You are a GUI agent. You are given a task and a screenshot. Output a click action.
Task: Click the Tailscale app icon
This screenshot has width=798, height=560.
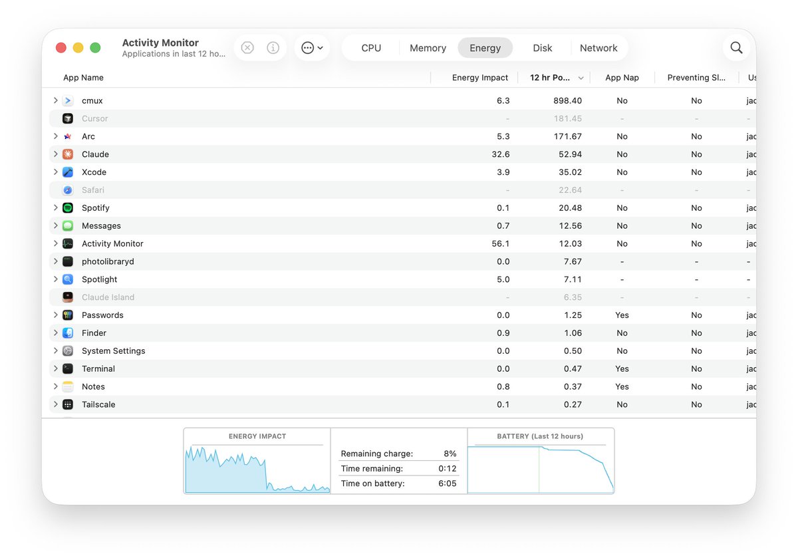[x=68, y=404]
